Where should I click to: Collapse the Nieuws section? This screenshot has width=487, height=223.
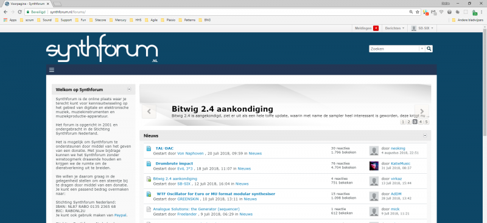[x=425, y=136]
